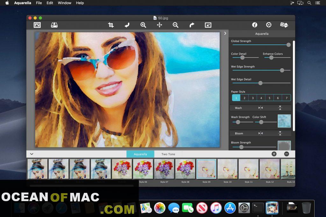Select Paper Style 3

click(253, 98)
